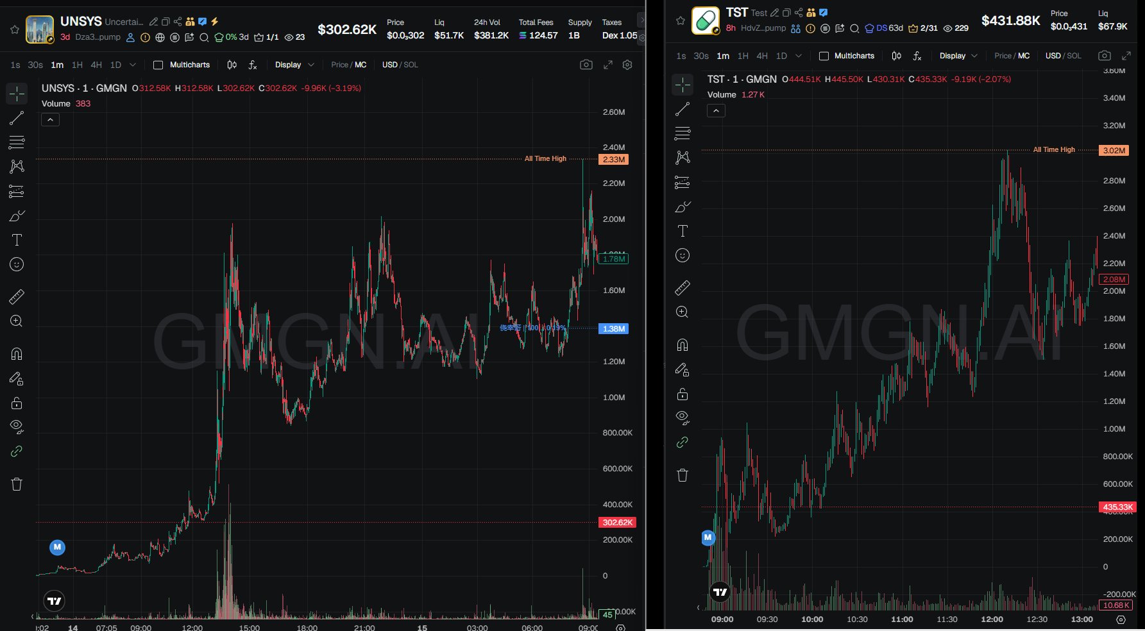This screenshot has height=631, width=1145.
Task: Lock all drawings in UNSYS chart
Action: (x=17, y=403)
